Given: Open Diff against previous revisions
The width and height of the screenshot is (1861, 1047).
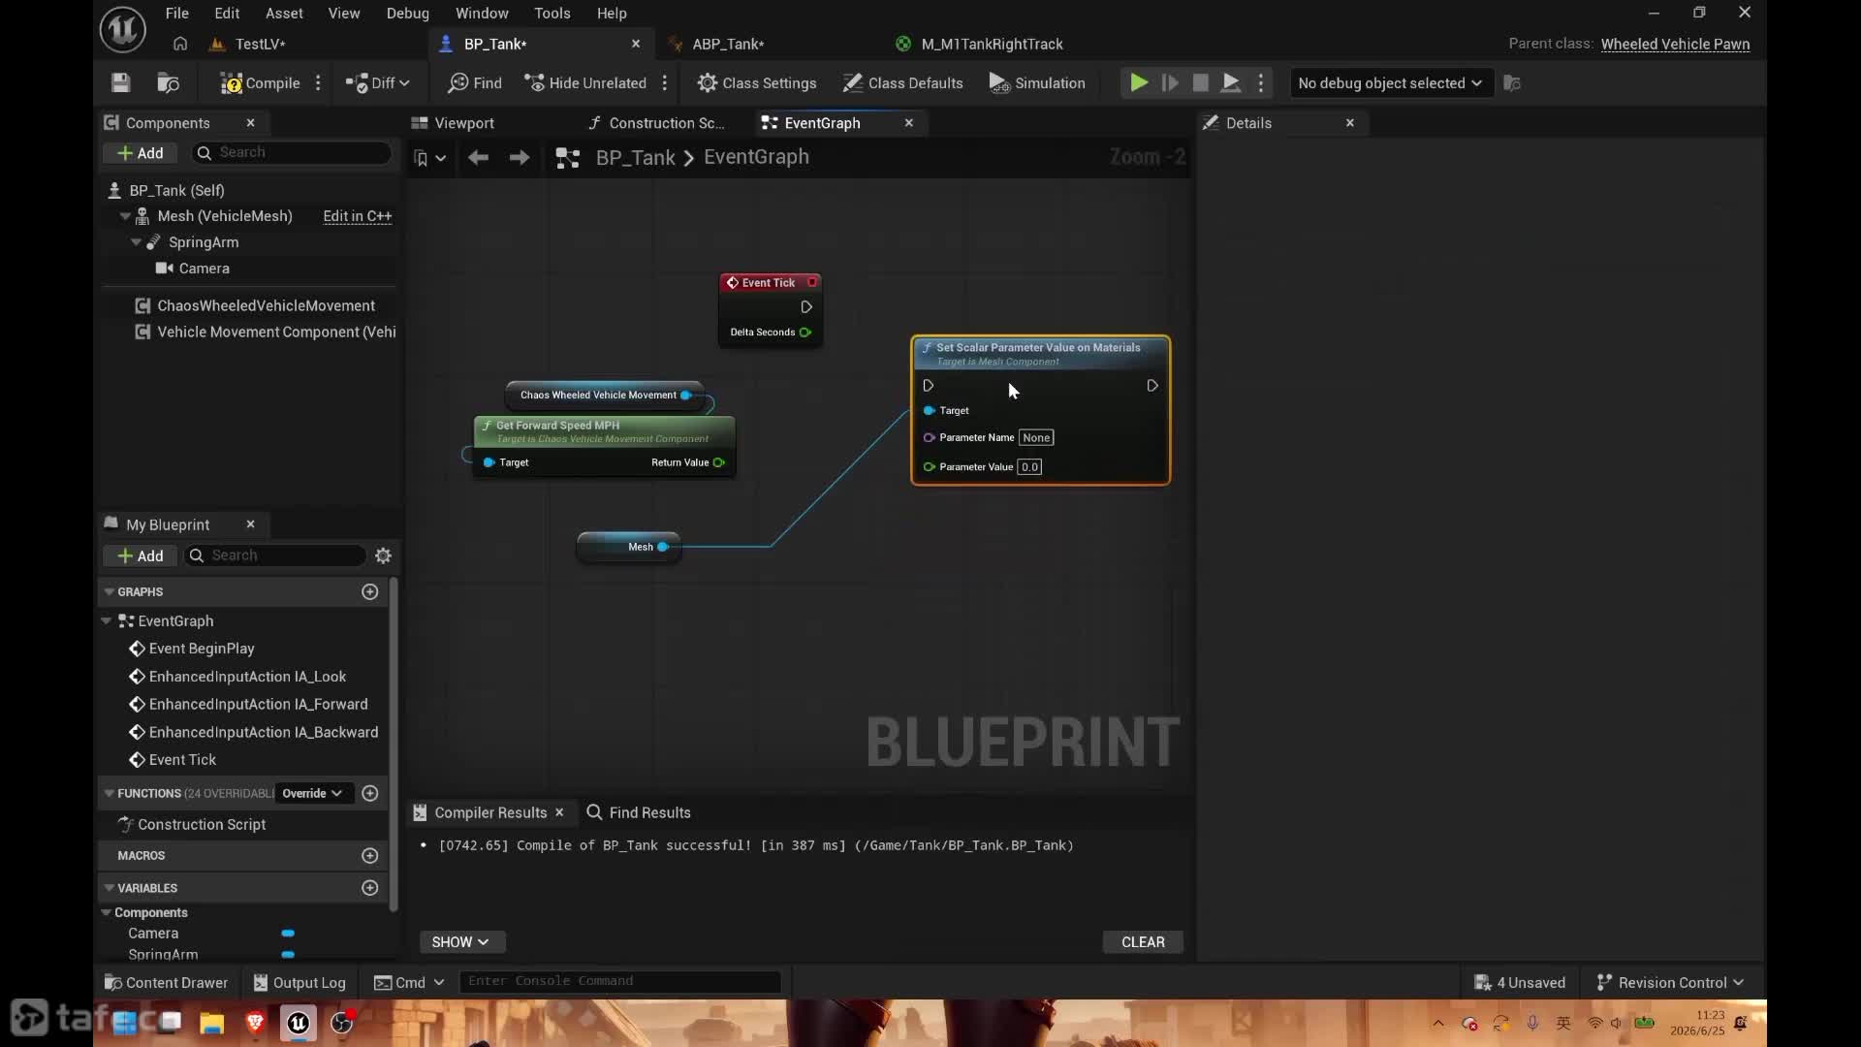Looking at the screenshot, I should click(378, 83).
